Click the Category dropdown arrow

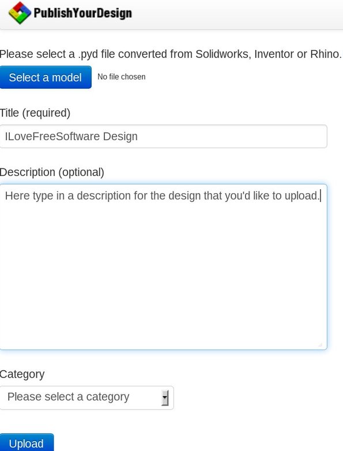pos(165,398)
